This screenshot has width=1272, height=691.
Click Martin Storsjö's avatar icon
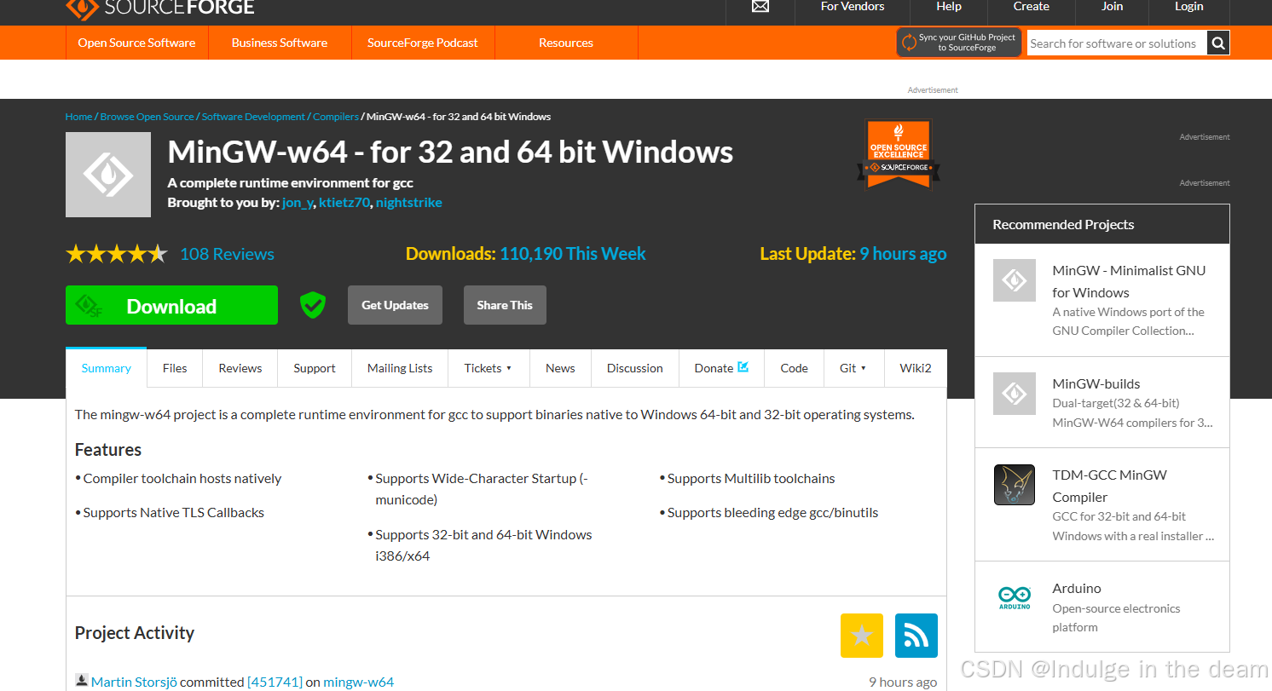(x=82, y=681)
